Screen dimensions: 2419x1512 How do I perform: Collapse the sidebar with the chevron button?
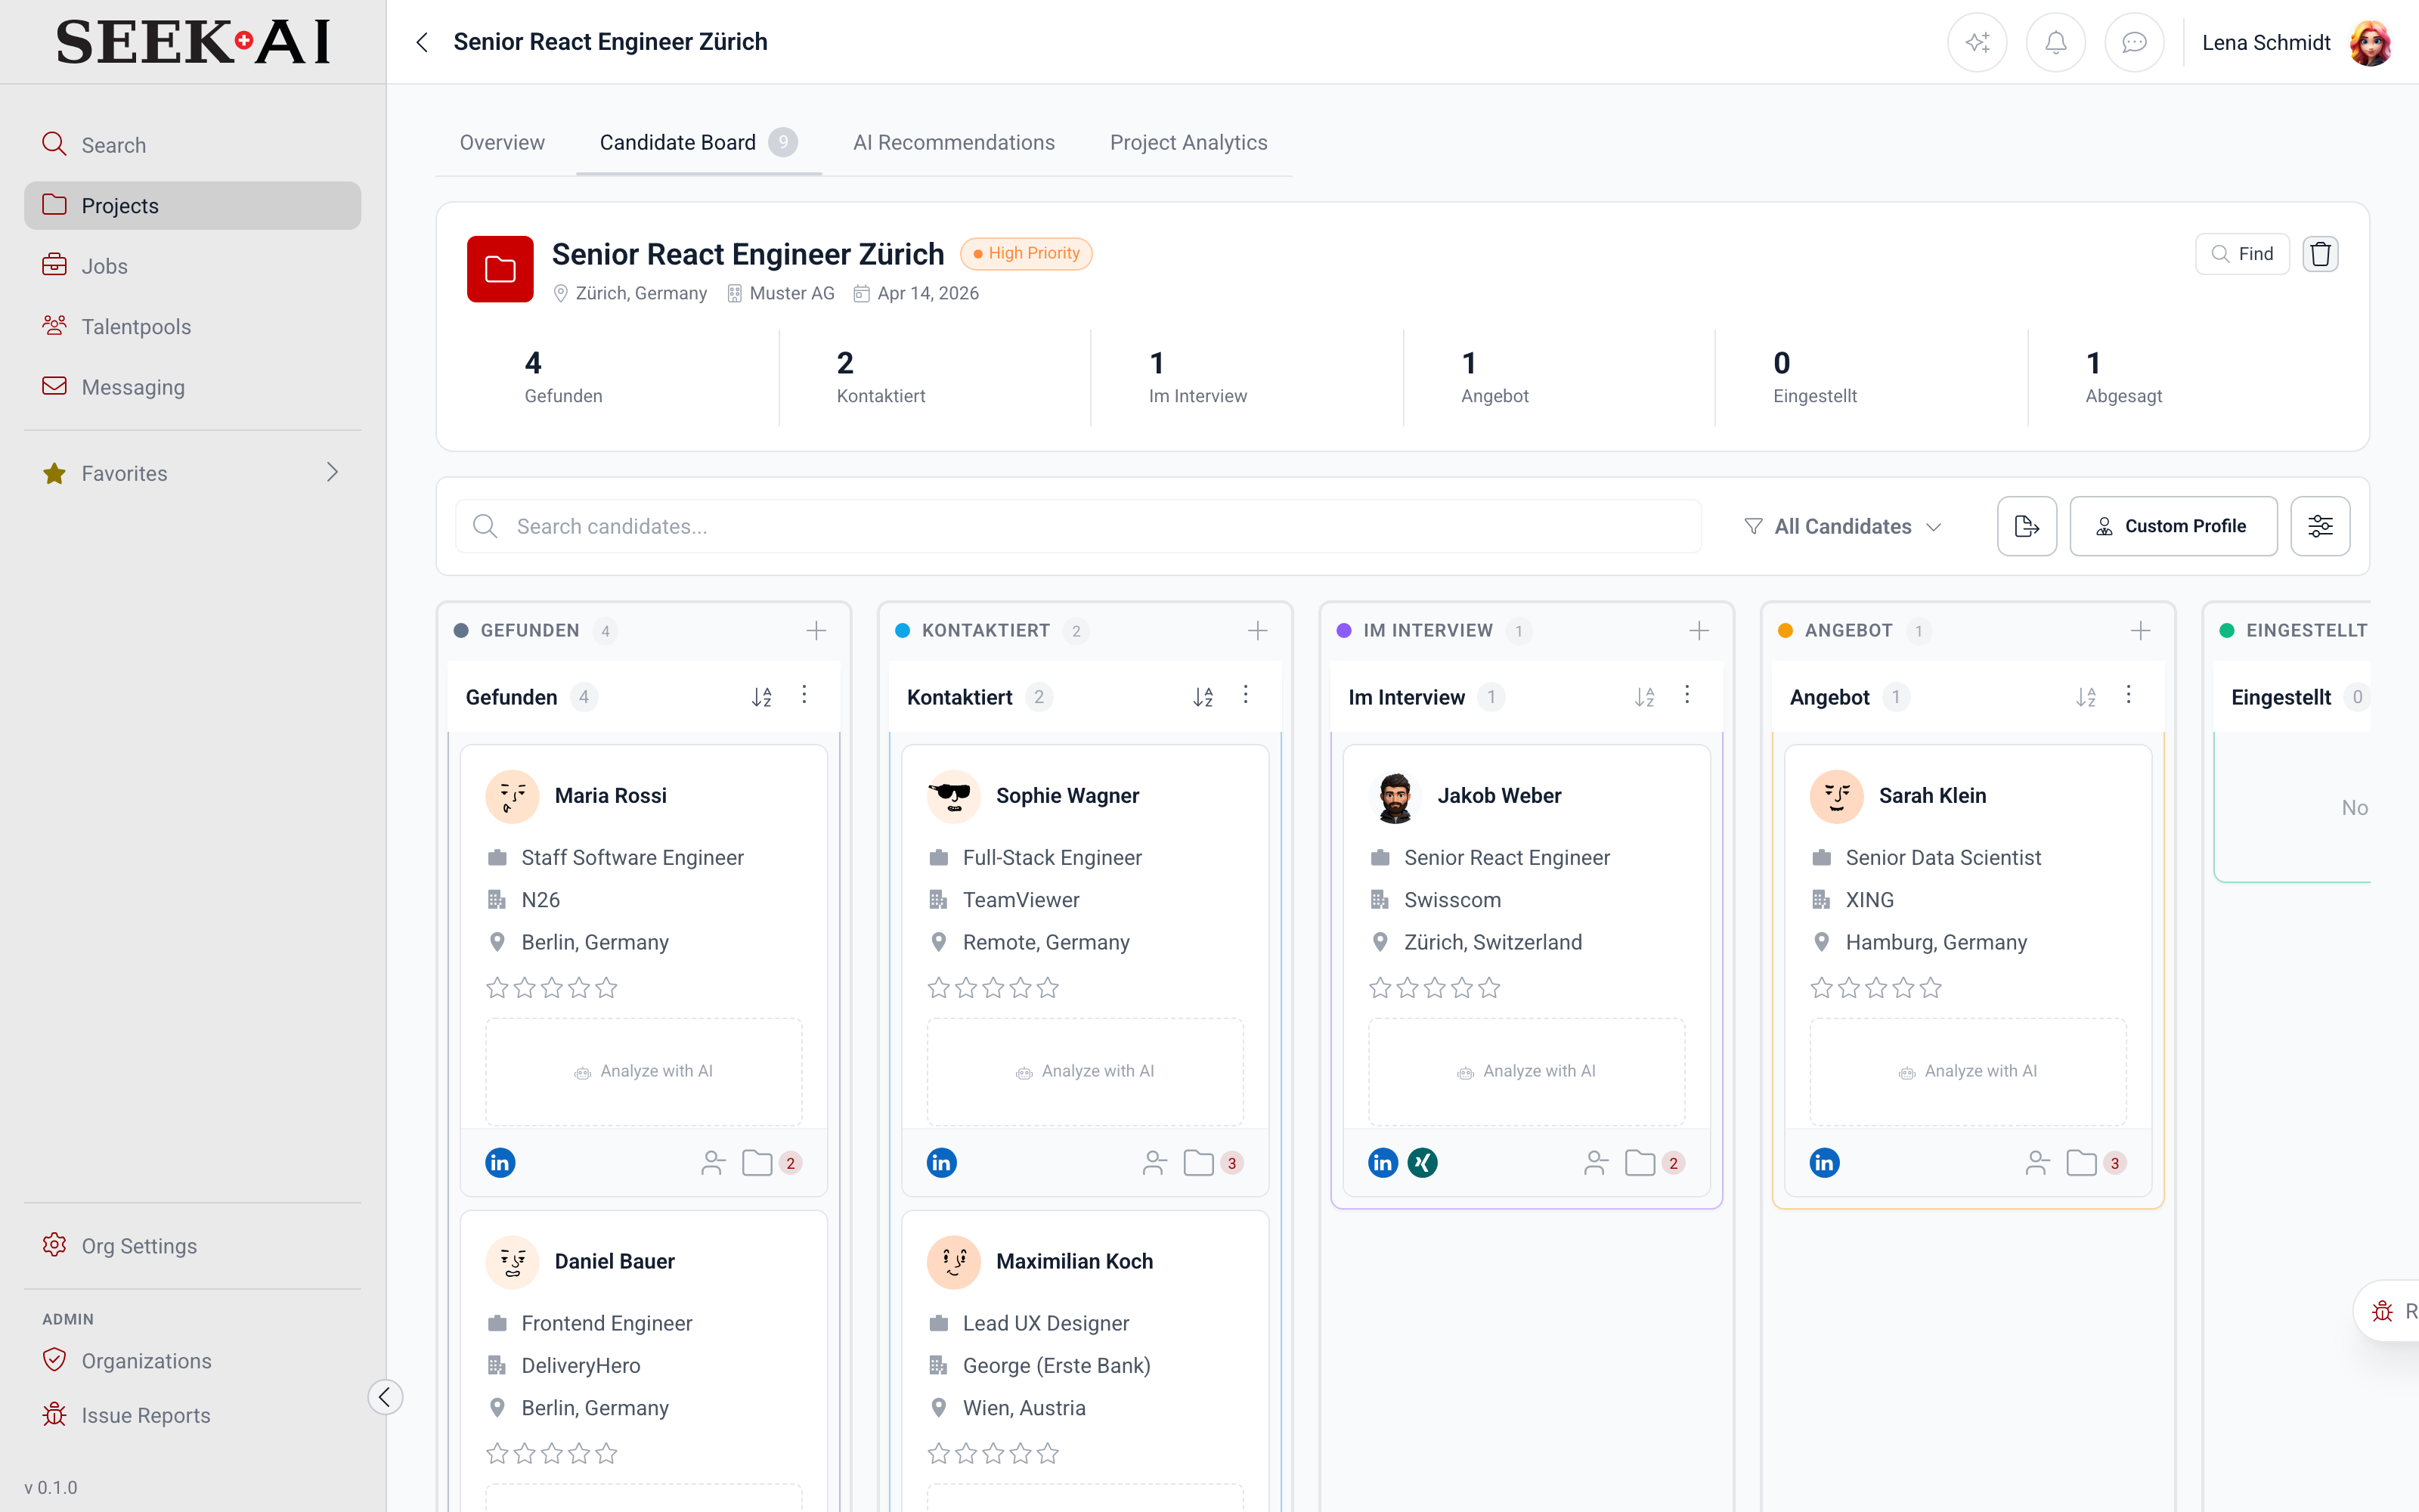[x=385, y=1397]
